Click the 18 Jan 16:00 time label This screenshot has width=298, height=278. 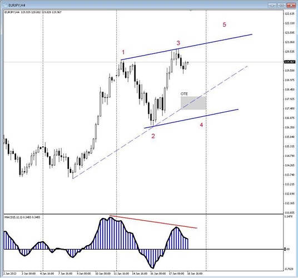tap(195, 274)
